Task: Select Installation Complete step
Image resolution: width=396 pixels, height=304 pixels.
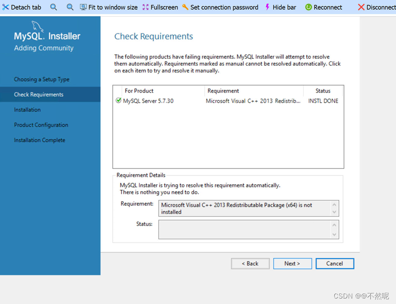Action: click(40, 140)
